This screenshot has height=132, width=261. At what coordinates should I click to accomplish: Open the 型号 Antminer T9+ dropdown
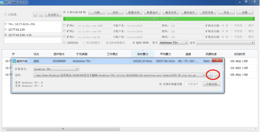click(174, 43)
